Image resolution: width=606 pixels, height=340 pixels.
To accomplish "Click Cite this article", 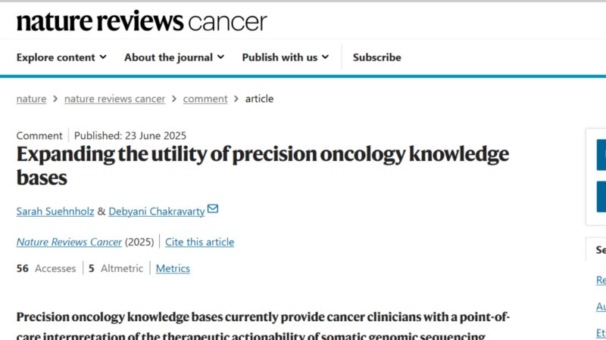I will click(199, 242).
